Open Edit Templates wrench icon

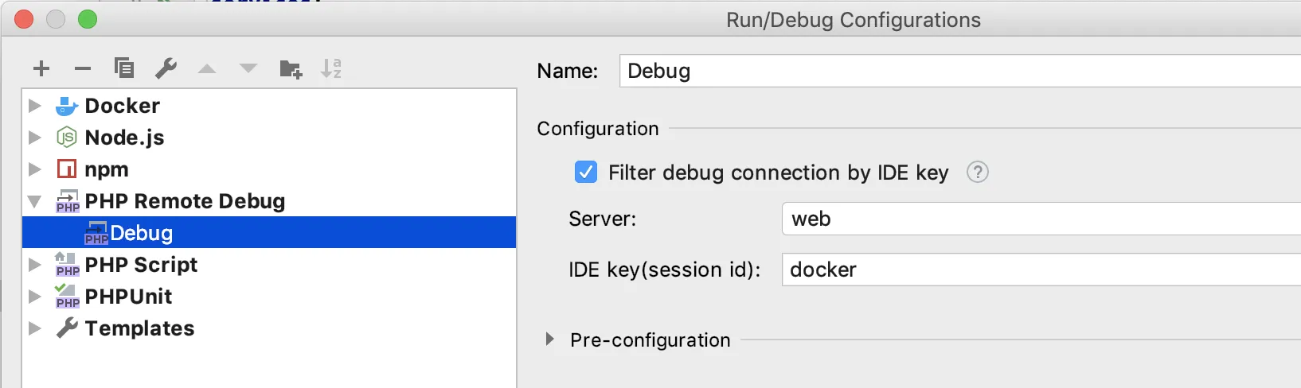tap(166, 68)
